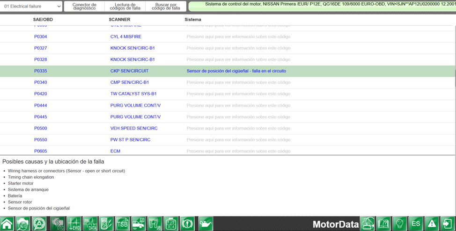Open the oil can service icon

click(206, 224)
